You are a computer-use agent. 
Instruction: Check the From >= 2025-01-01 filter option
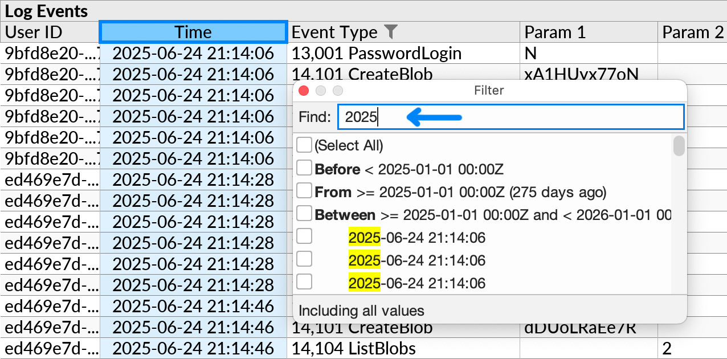(304, 190)
